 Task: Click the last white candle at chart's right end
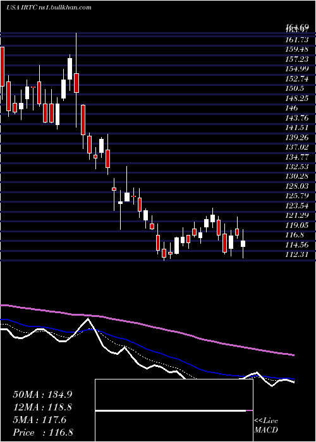tap(243, 244)
